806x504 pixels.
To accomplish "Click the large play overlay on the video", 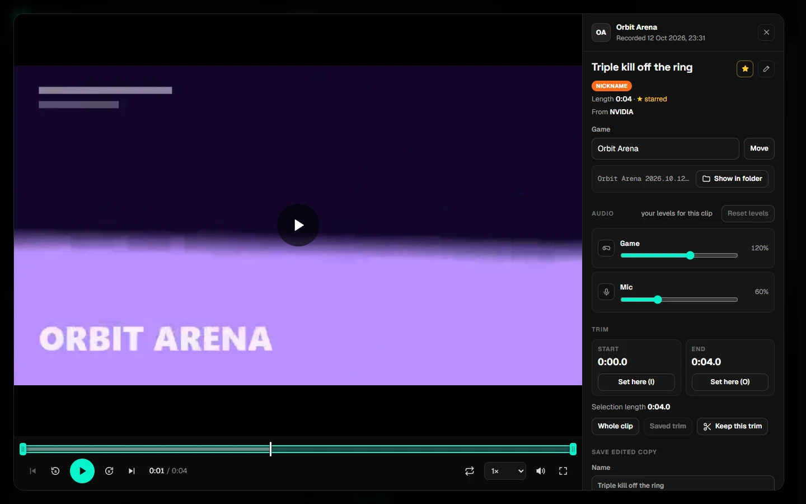I will pyautogui.click(x=298, y=225).
